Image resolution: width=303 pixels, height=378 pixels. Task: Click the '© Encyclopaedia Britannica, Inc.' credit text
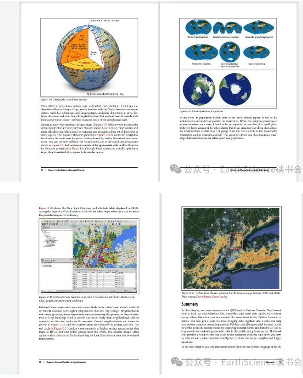click(105, 93)
